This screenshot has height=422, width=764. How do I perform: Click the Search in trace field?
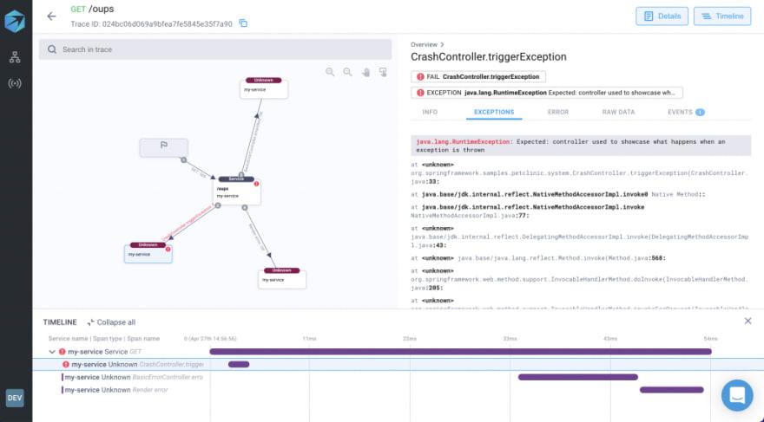coord(215,49)
